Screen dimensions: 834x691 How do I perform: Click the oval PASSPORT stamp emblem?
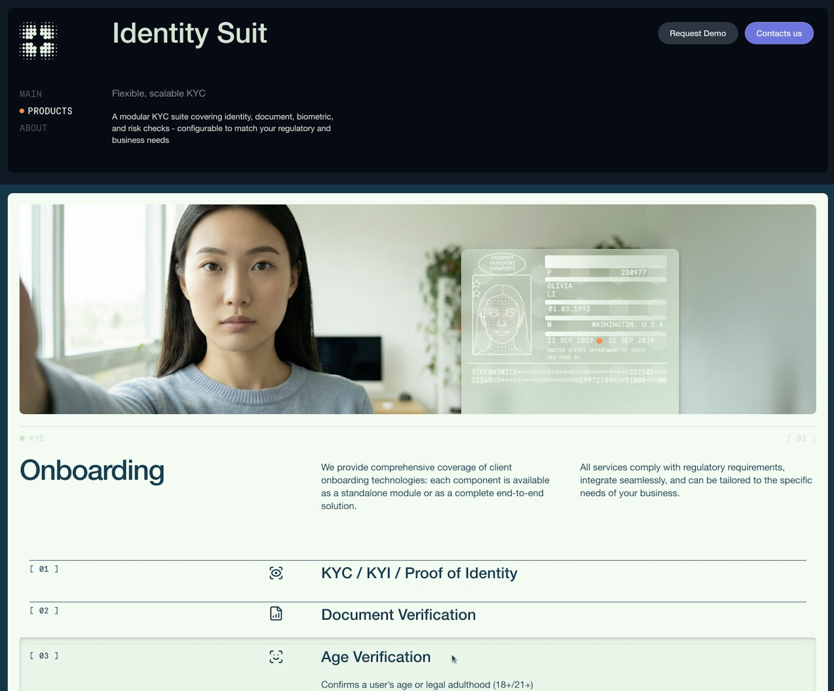coord(502,263)
